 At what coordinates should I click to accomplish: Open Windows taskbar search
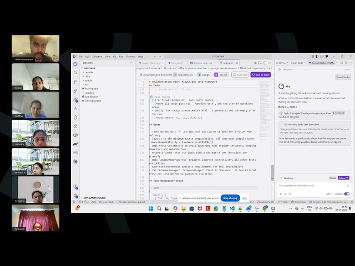[159, 208]
